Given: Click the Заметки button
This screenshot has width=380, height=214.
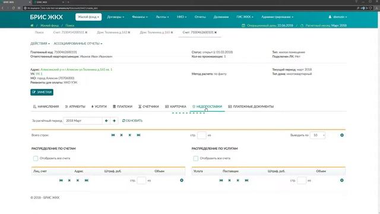Looking at the screenshot, I should click(x=42, y=92).
